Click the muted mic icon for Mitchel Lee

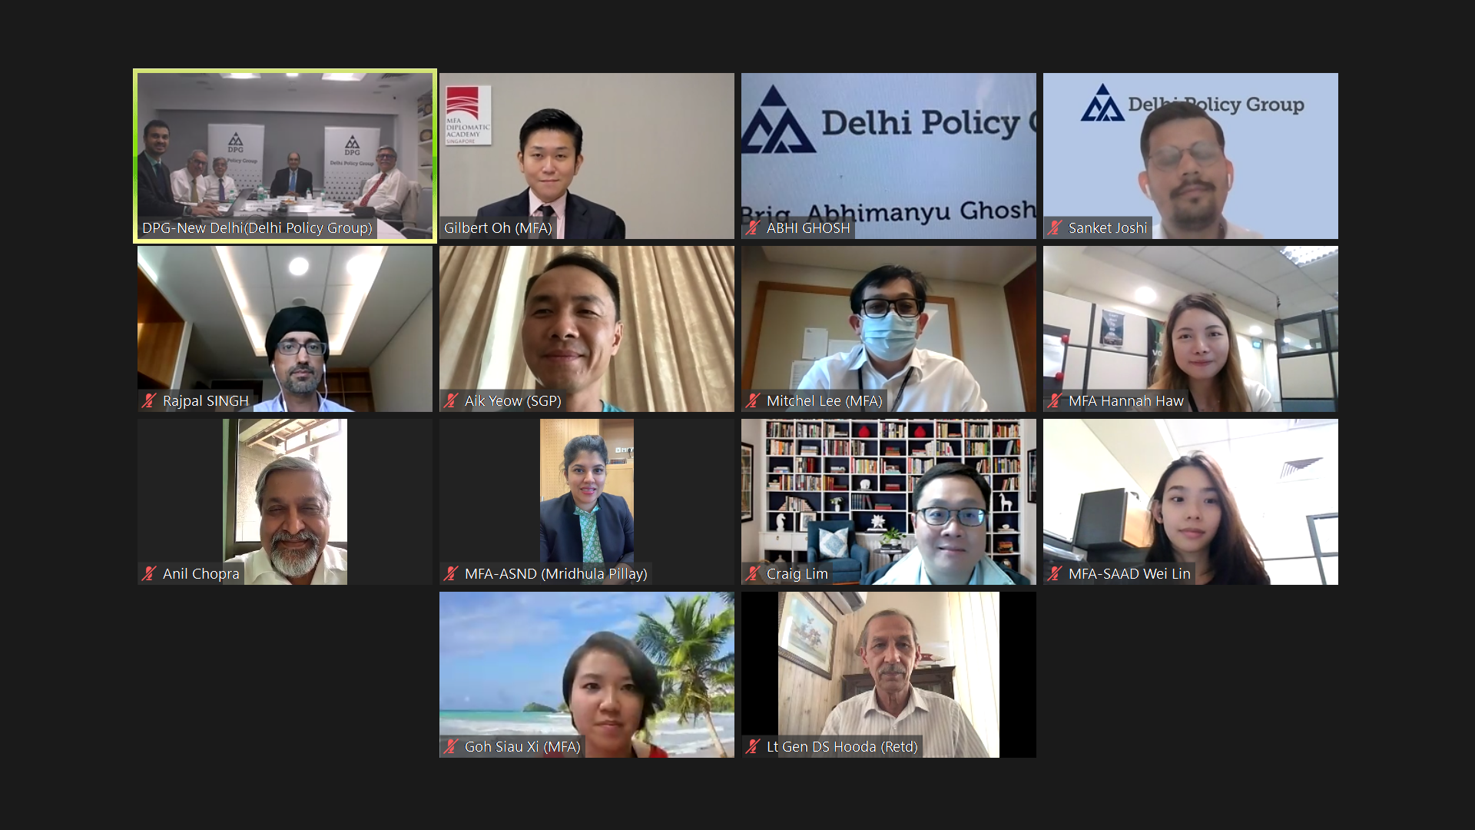(753, 401)
